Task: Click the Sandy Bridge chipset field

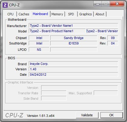Action: [73, 38]
